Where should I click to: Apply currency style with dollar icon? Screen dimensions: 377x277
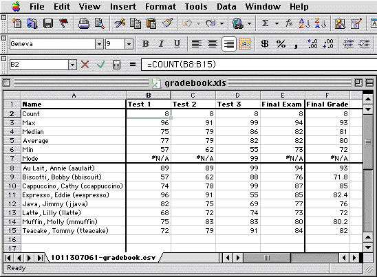click(265, 44)
